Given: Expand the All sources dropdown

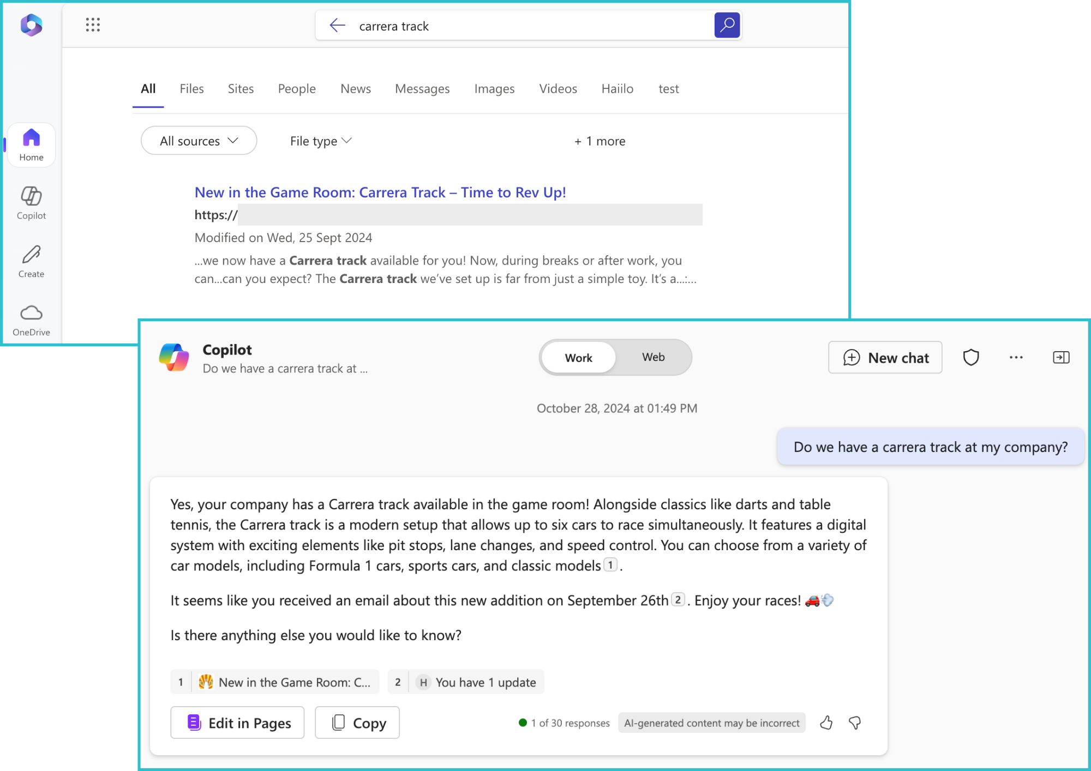Looking at the screenshot, I should click(199, 141).
